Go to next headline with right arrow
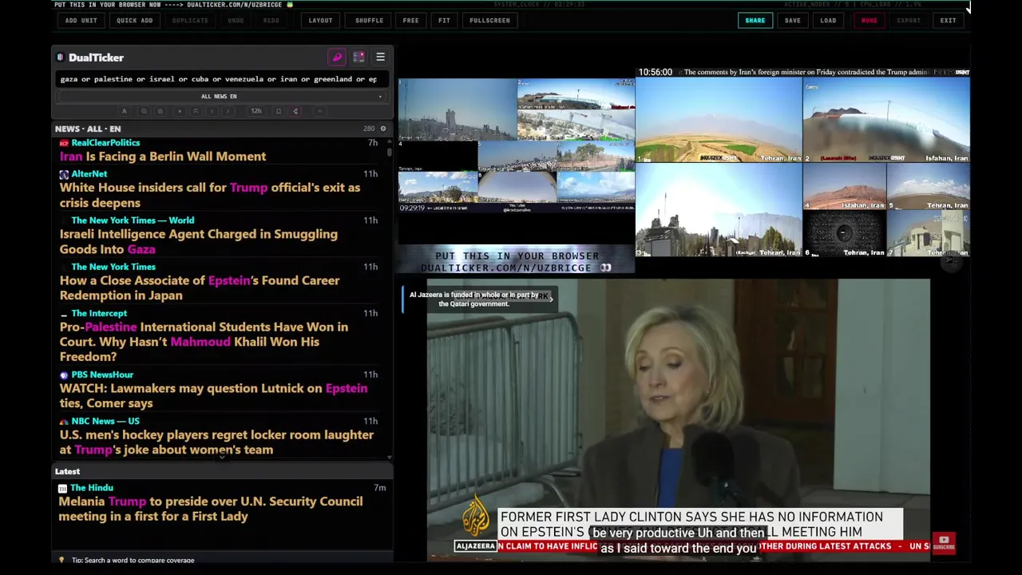 [x=228, y=111]
